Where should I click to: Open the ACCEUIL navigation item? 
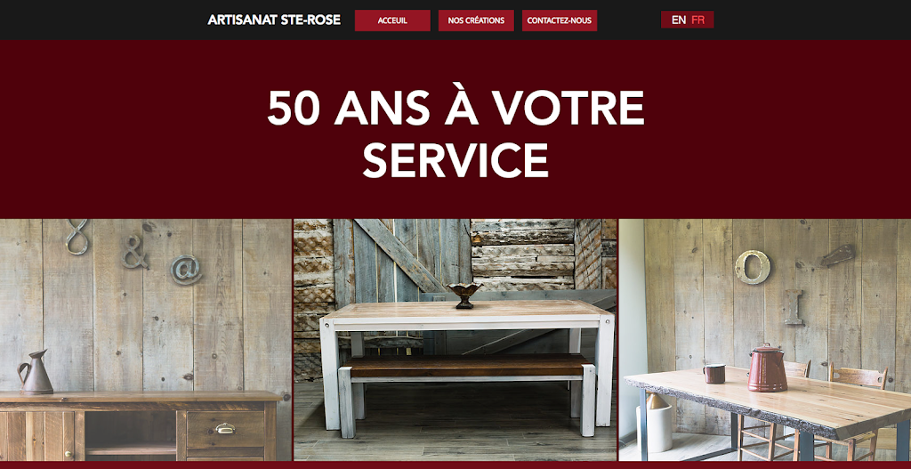coord(392,20)
